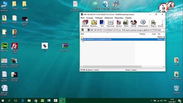Open the Параметры menu
This screenshot has width=183, height=103.
pyautogui.click(x=119, y=18)
